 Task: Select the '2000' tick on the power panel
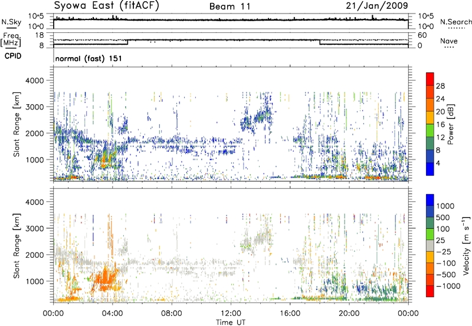pos(35,133)
